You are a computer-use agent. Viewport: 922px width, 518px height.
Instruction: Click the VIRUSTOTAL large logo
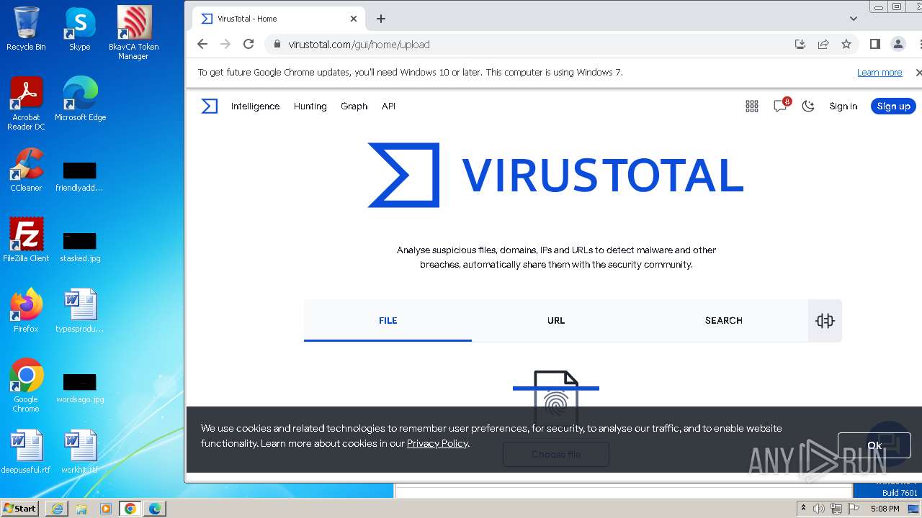tap(555, 175)
